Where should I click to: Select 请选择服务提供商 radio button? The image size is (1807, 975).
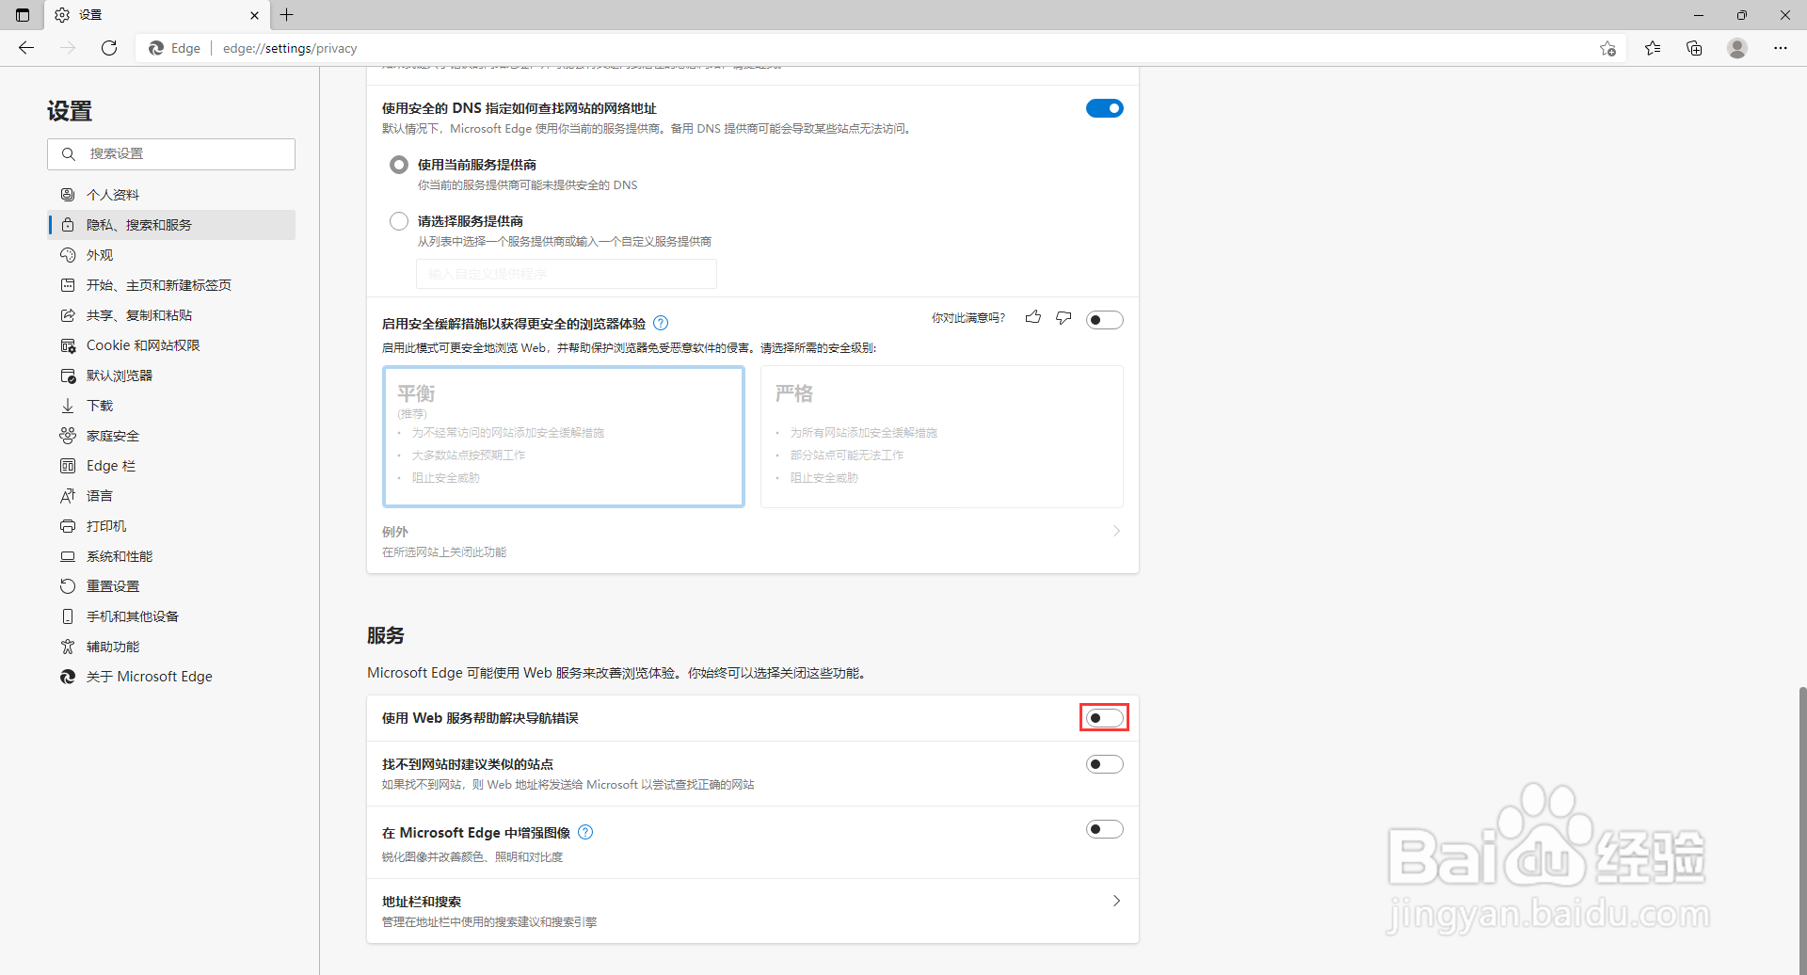point(399,221)
